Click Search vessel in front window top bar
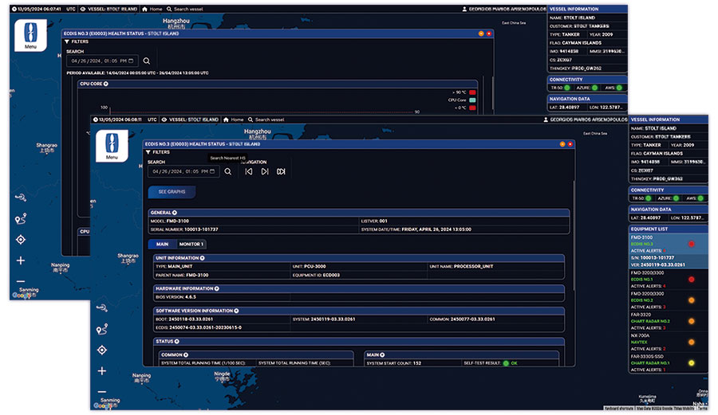 (x=266, y=119)
